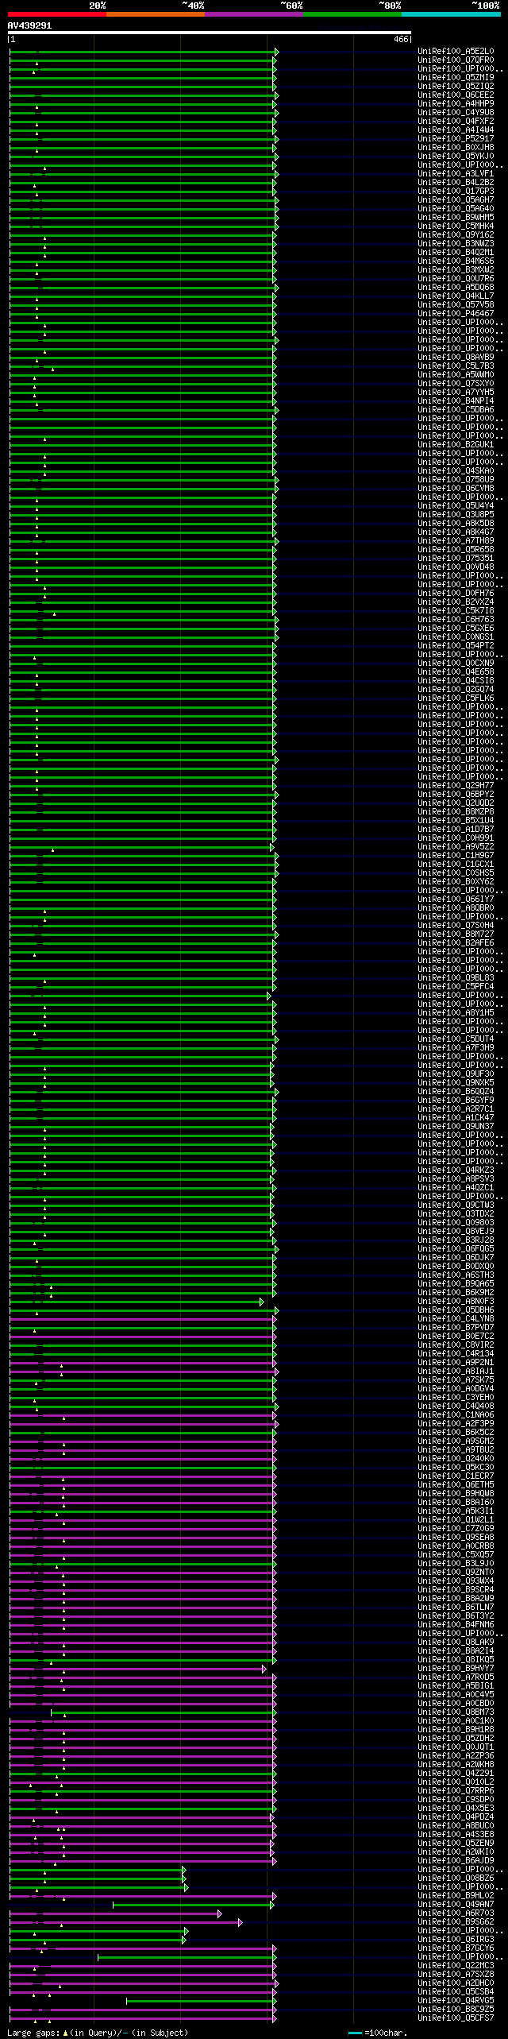This screenshot has width=508, height=2039.
Task: Select the UniRef100_Q5ZEN9 label
Action: click(x=456, y=1844)
